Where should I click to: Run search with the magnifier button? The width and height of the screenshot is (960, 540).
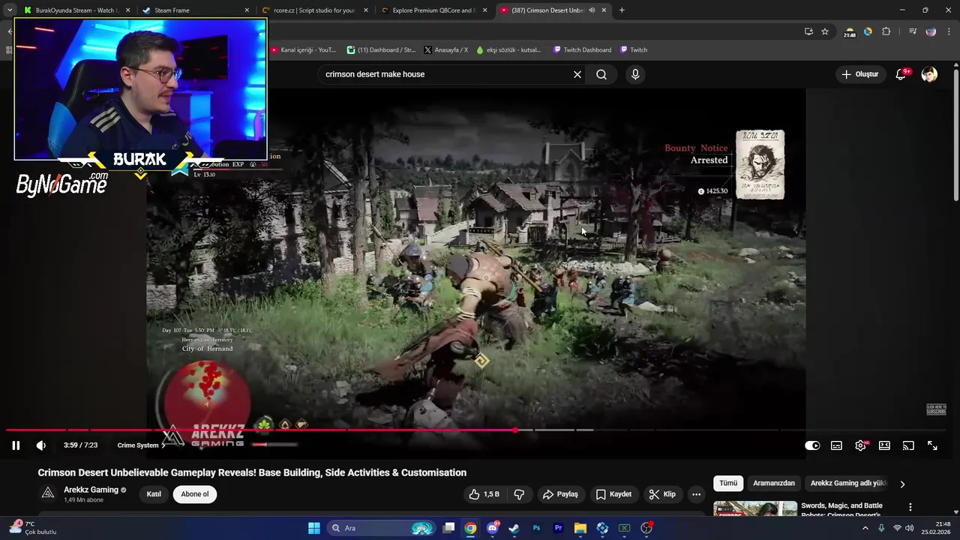(601, 74)
